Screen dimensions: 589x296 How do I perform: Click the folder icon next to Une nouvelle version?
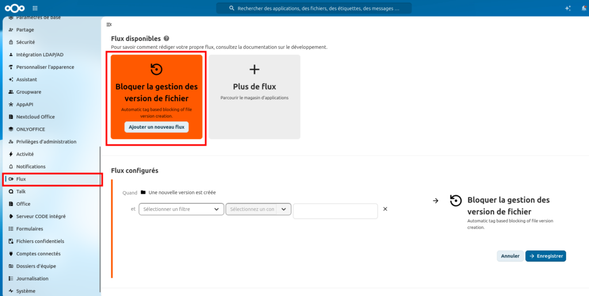coord(143,192)
